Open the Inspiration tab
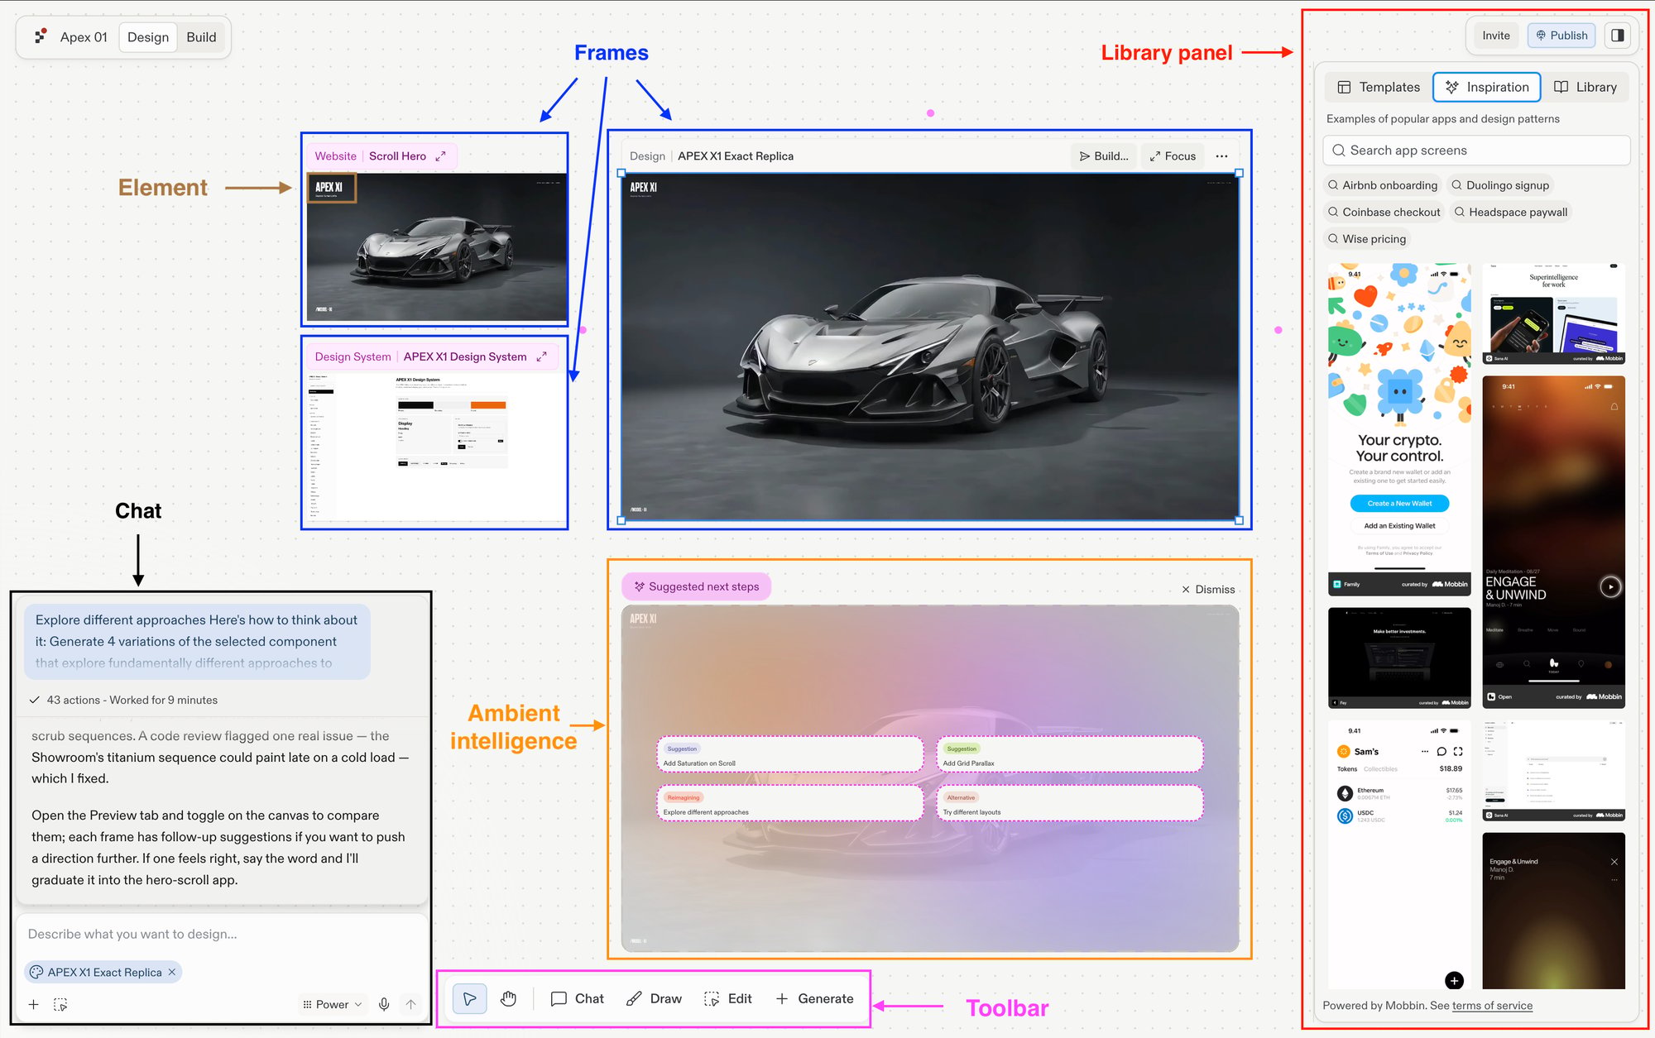The width and height of the screenshot is (1655, 1038). tap(1487, 87)
